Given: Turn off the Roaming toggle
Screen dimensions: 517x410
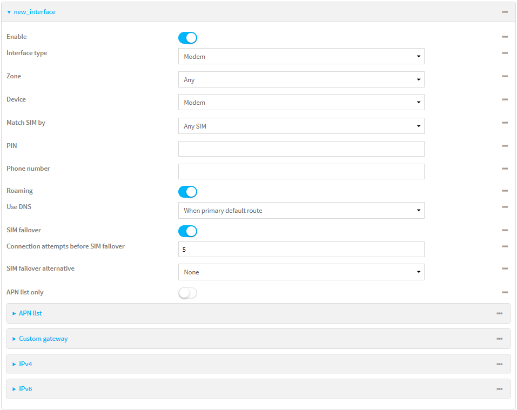Looking at the screenshot, I should (187, 192).
